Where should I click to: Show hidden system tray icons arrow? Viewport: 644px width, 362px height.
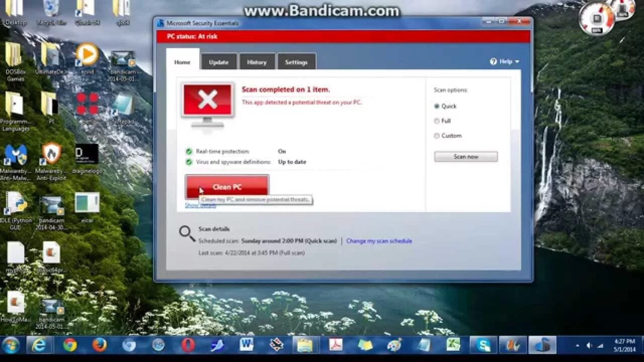577,345
